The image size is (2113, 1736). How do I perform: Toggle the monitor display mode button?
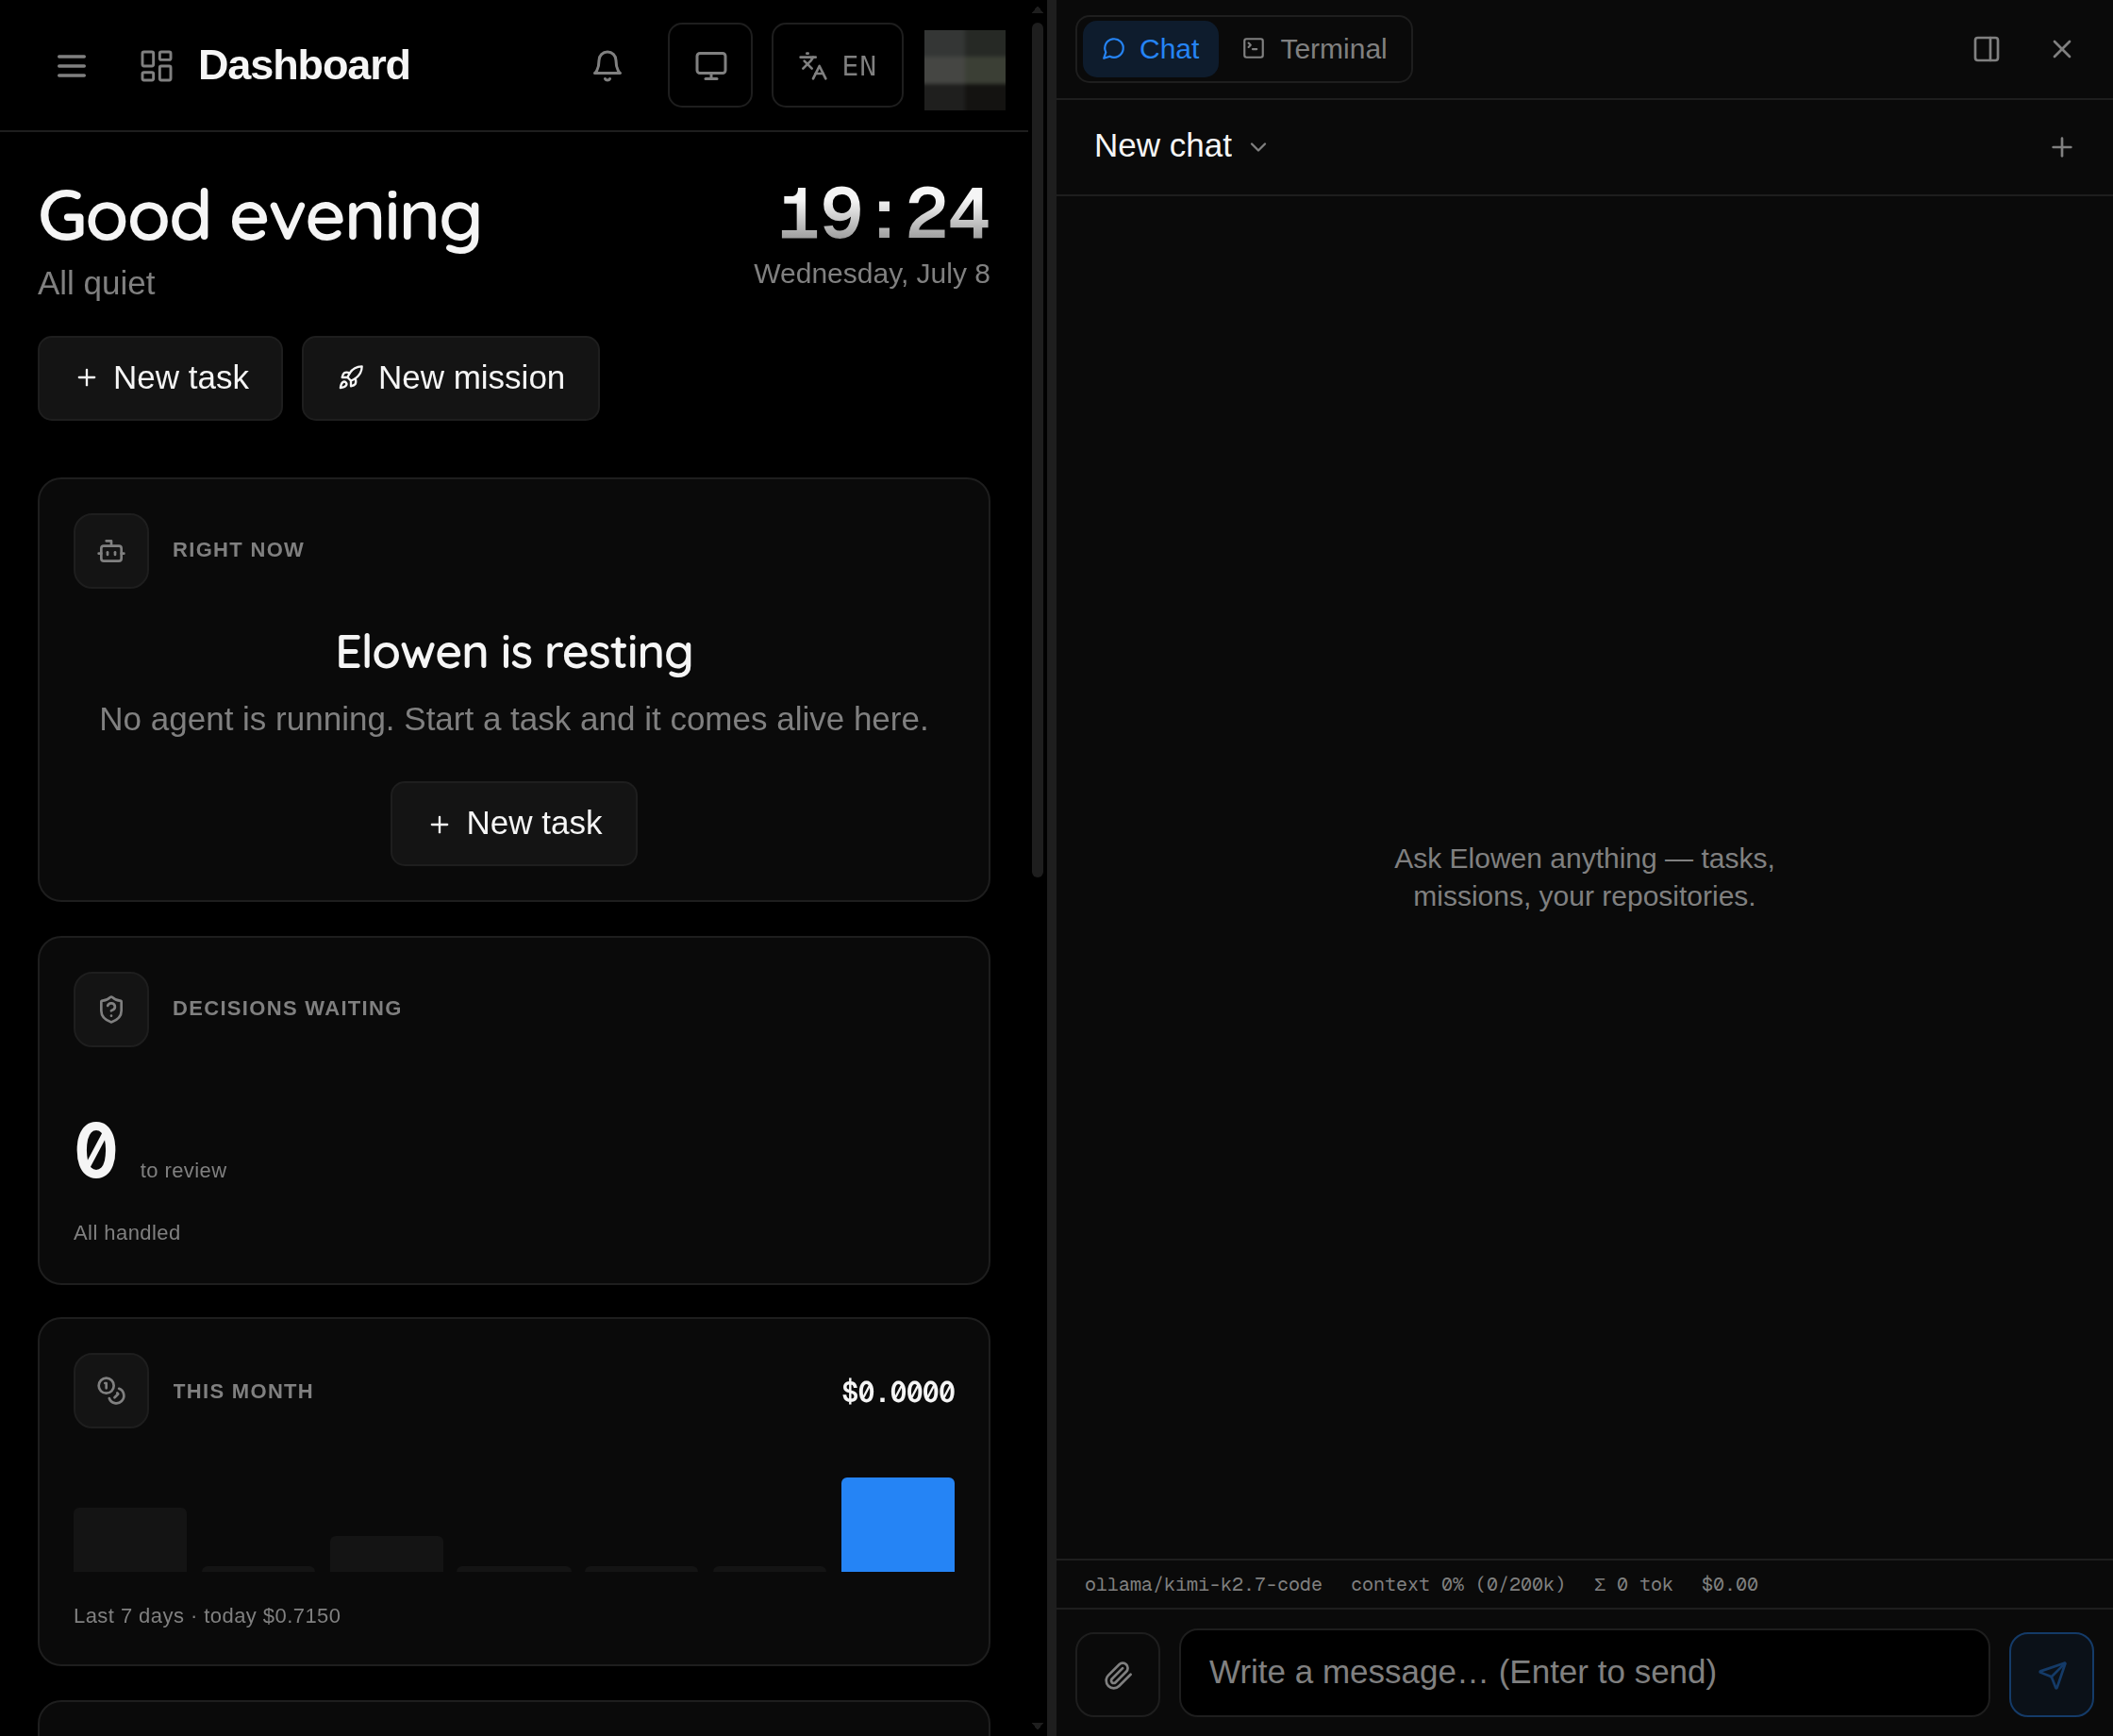click(709, 66)
